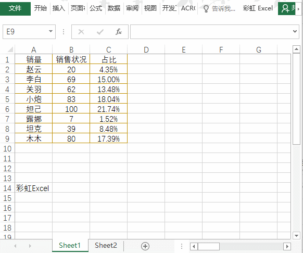Select the cell with 赵云

34,69
